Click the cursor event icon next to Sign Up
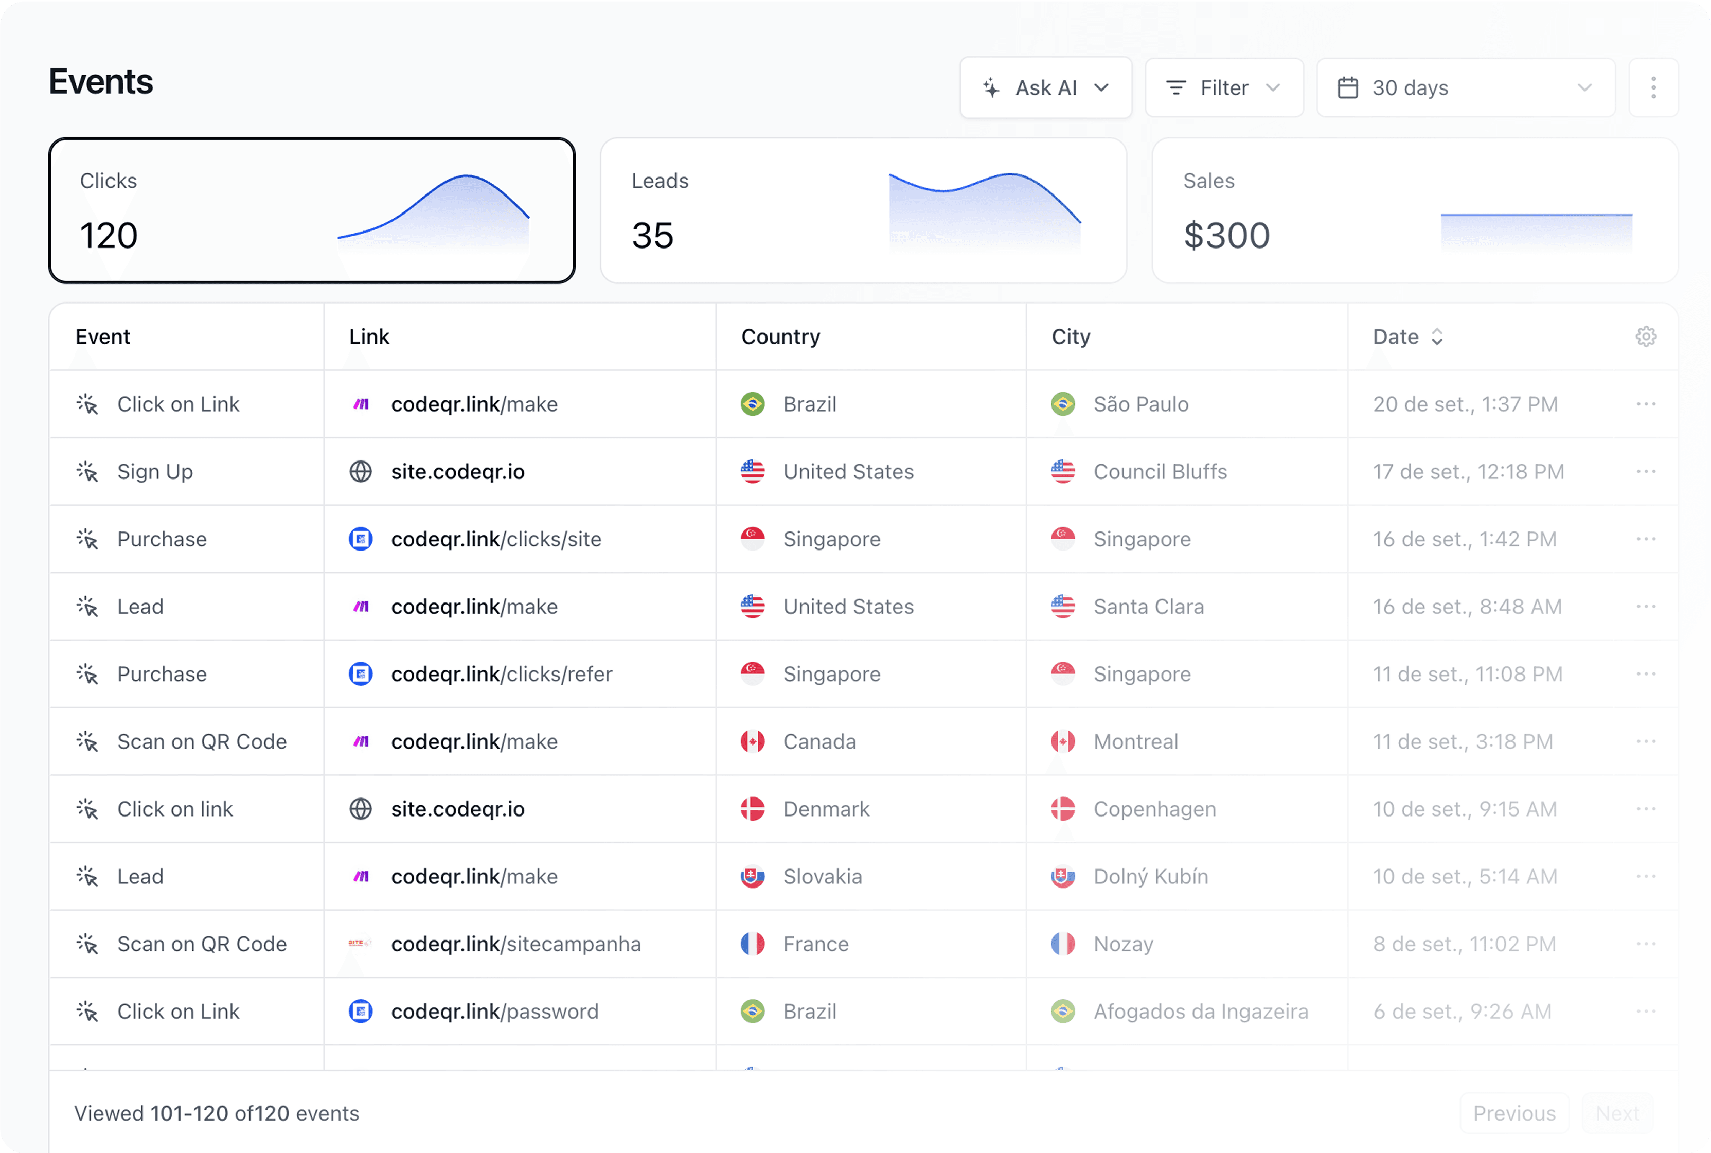Screen dimensions: 1711x1153 pyautogui.click(x=87, y=471)
